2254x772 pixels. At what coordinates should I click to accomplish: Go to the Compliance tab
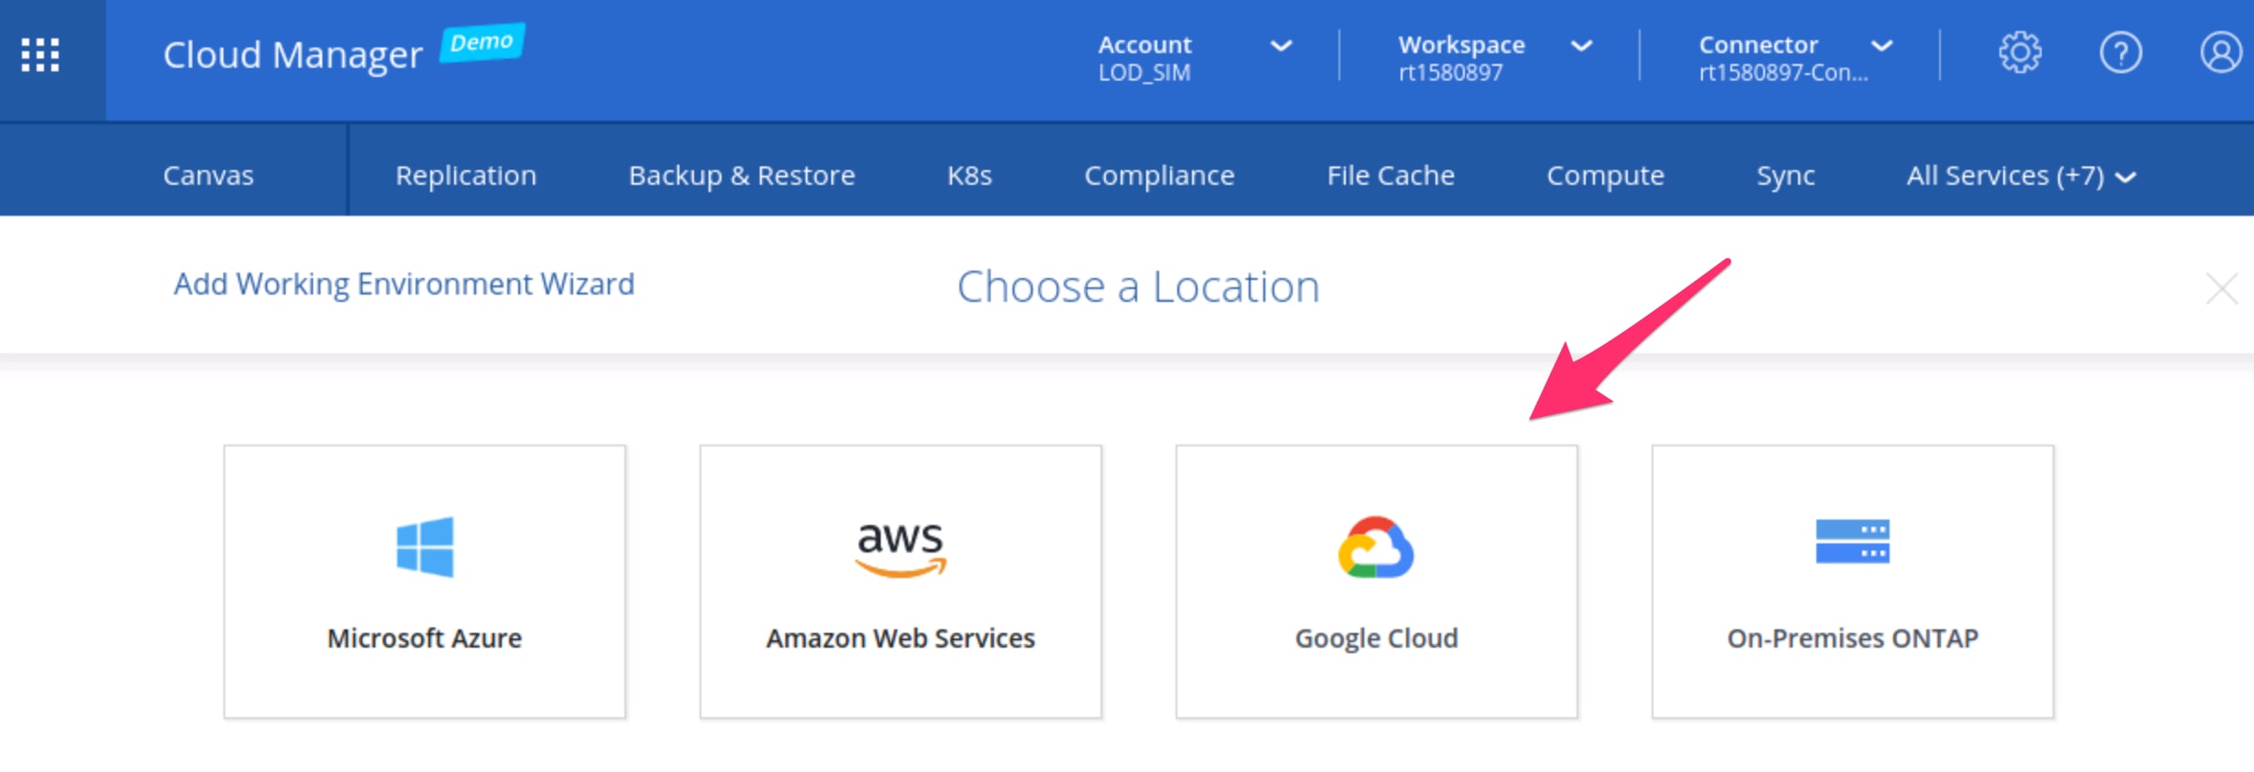pos(1159,176)
